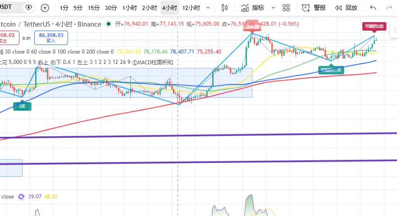Click the price change (−0.56%) value

(x=289, y=24)
